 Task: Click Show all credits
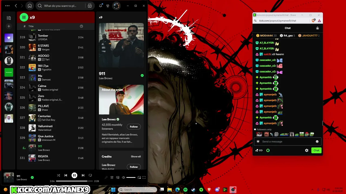pyautogui.click(x=136, y=157)
